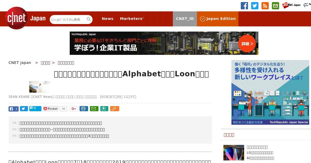Screen dimensions: 311x163
Task: Open the LG phone thumbnail in sidebar
Action: pyautogui.click(x=234, y=153)
